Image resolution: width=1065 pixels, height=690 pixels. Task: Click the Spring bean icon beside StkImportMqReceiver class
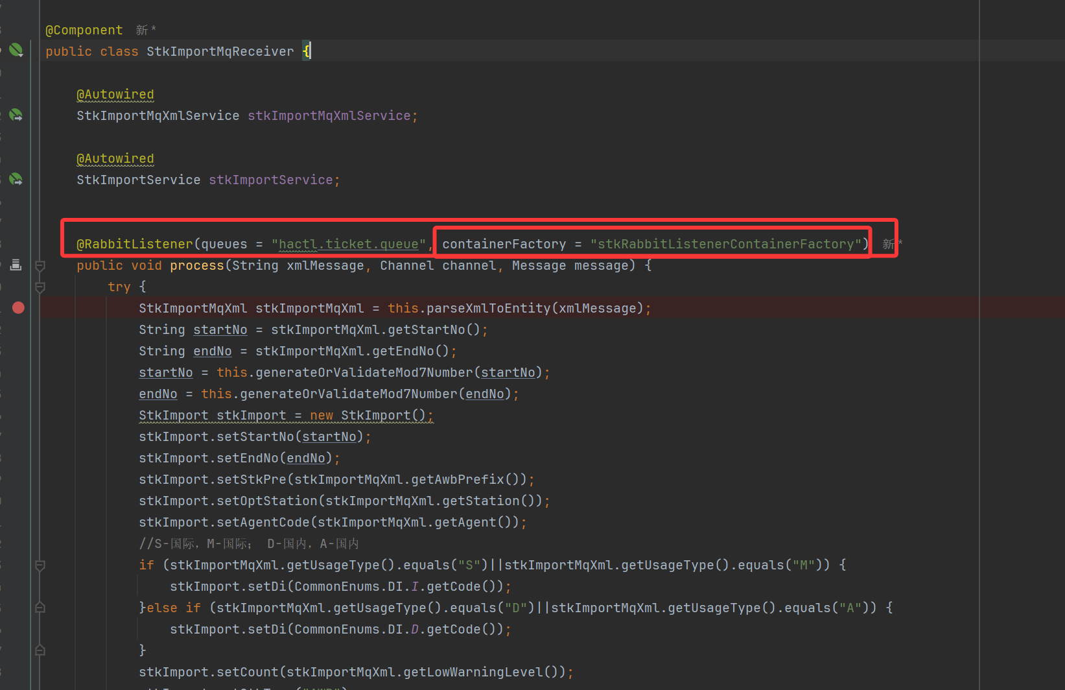coord(16,49)
